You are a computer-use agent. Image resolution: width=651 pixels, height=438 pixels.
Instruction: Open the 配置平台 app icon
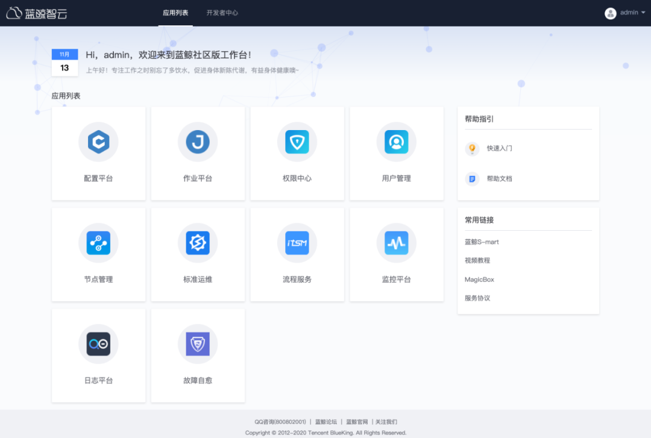[x=98, y=142]
